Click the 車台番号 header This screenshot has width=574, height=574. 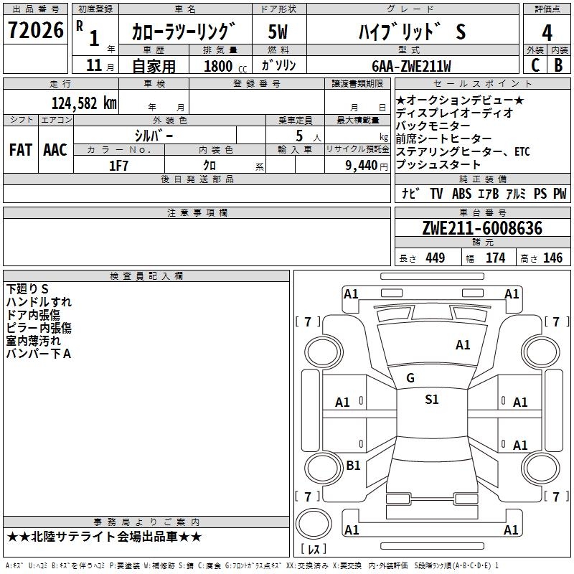[x=483, y=212]
